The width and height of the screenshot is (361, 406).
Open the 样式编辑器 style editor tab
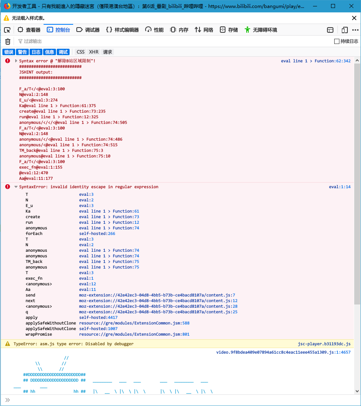click(122, 30)
